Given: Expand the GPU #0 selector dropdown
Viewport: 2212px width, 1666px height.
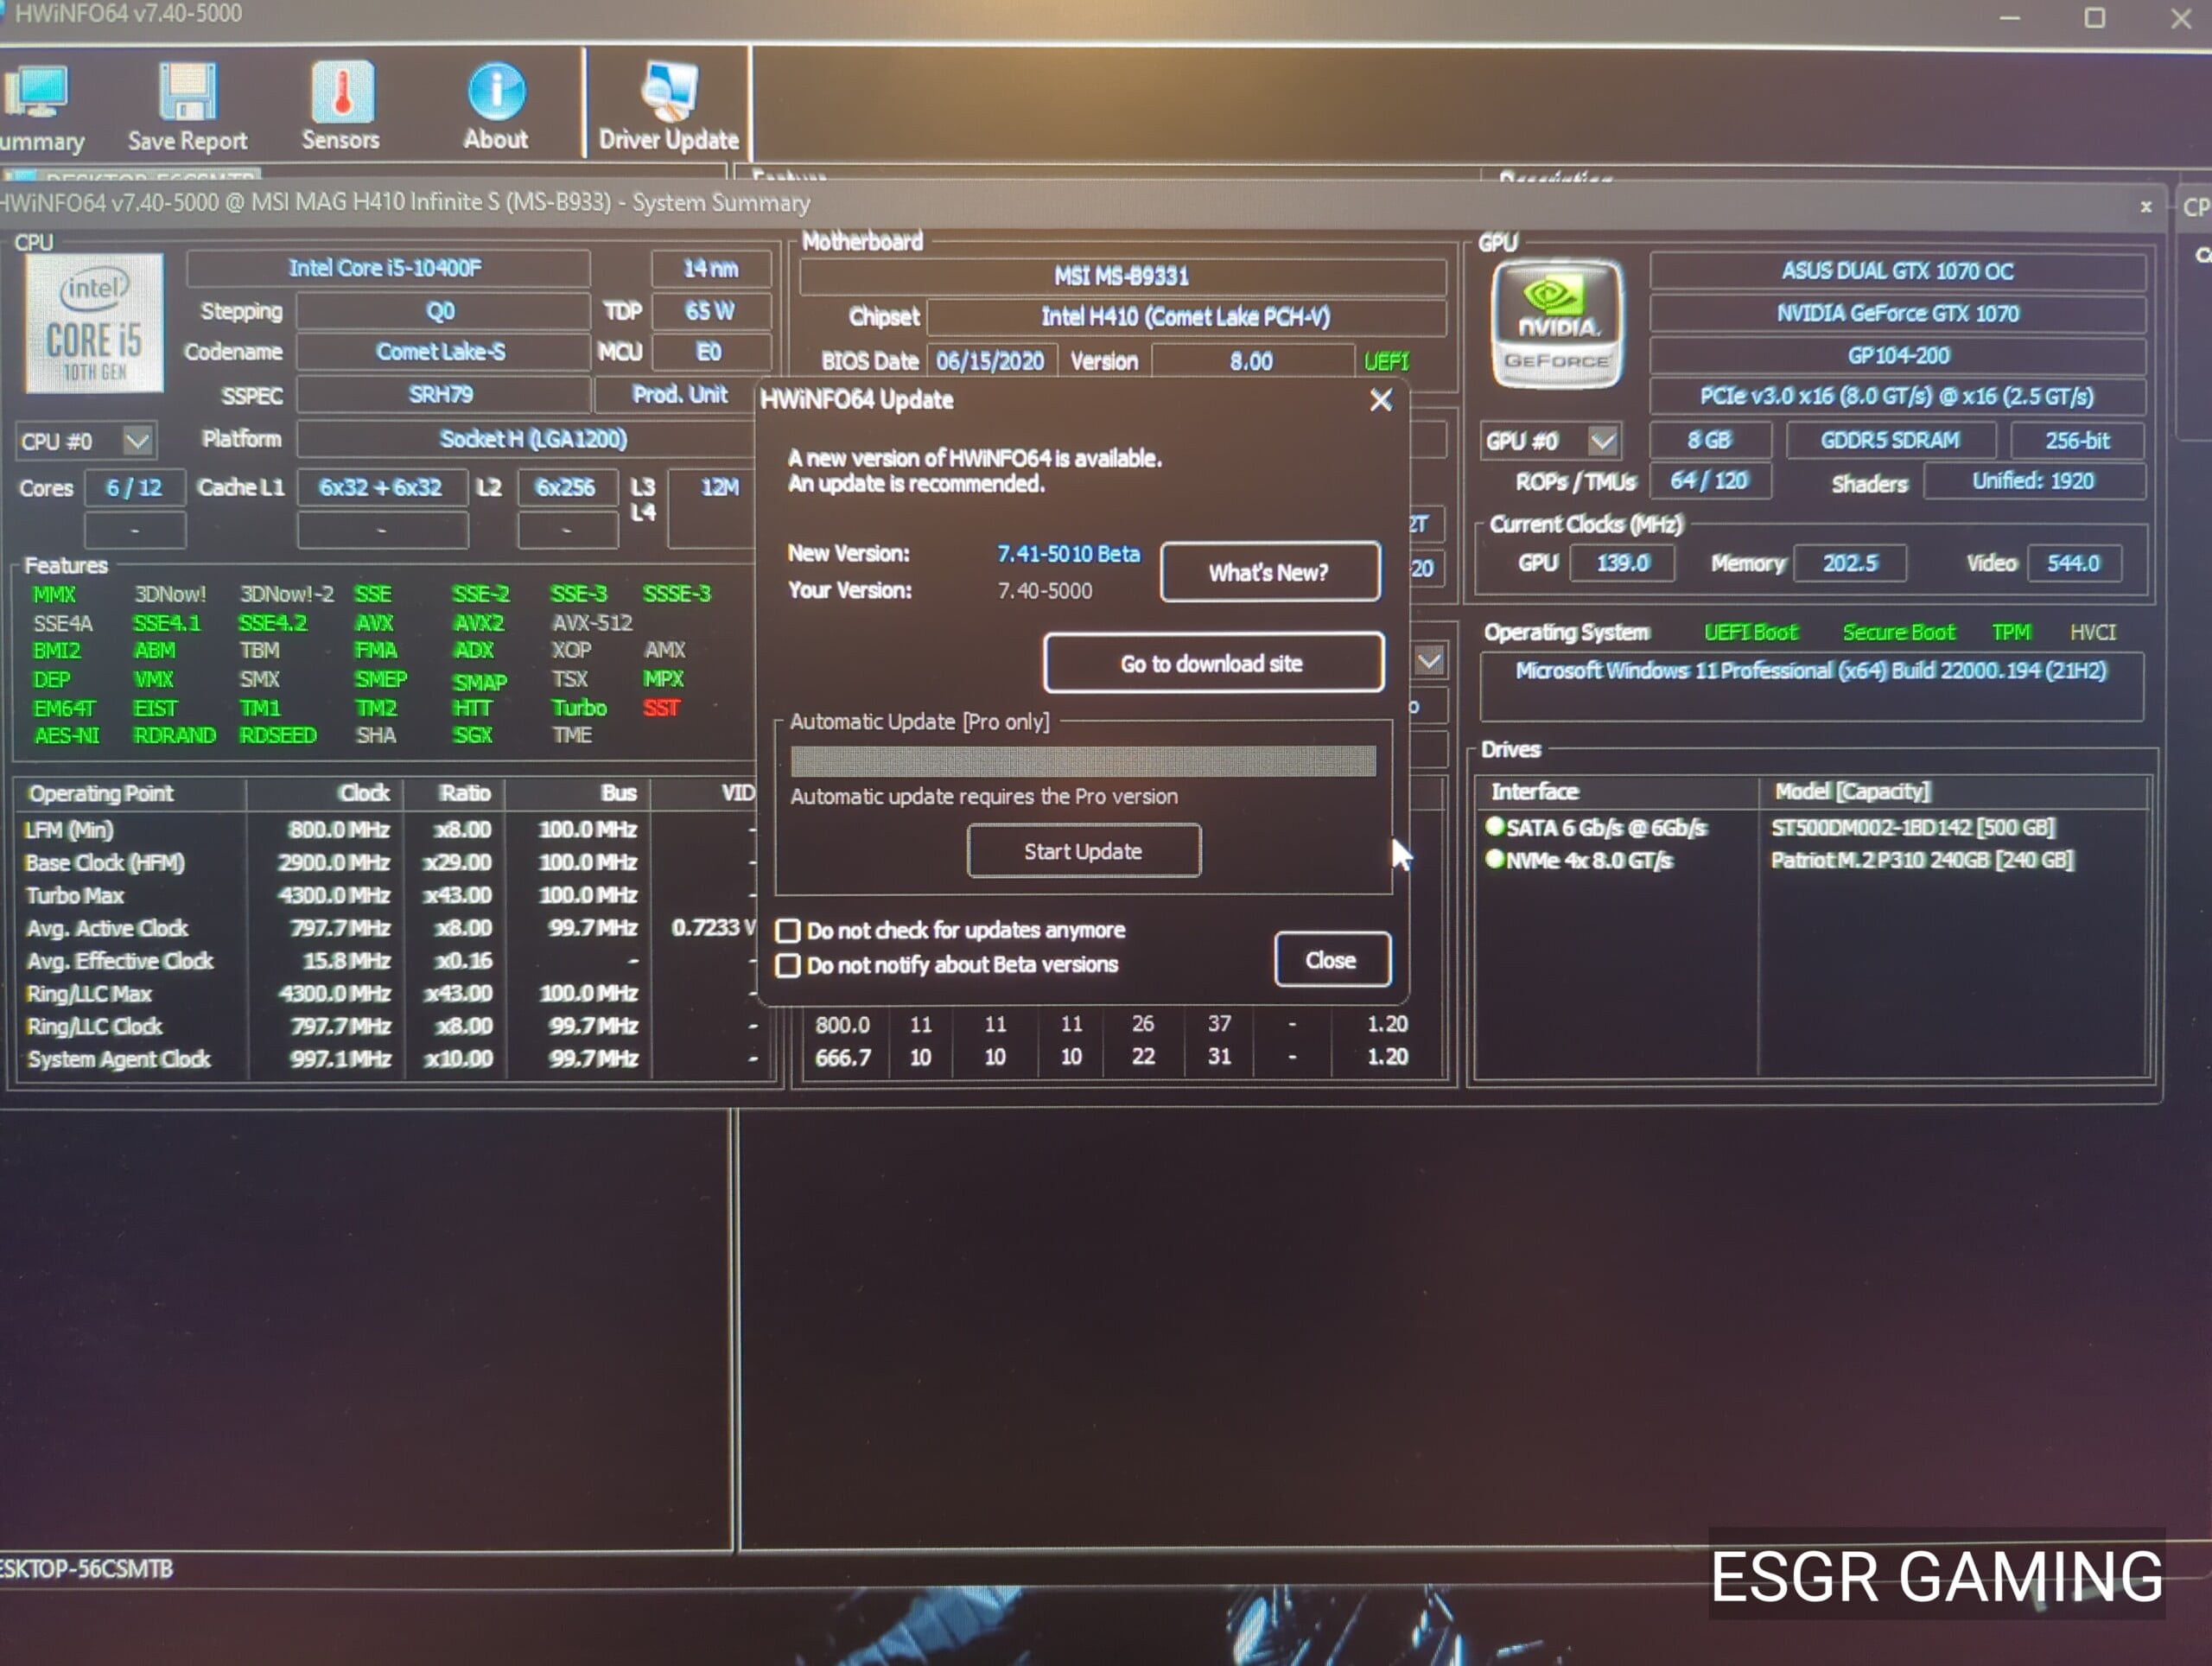Looking at the screenshot, I should [1602, 441].
